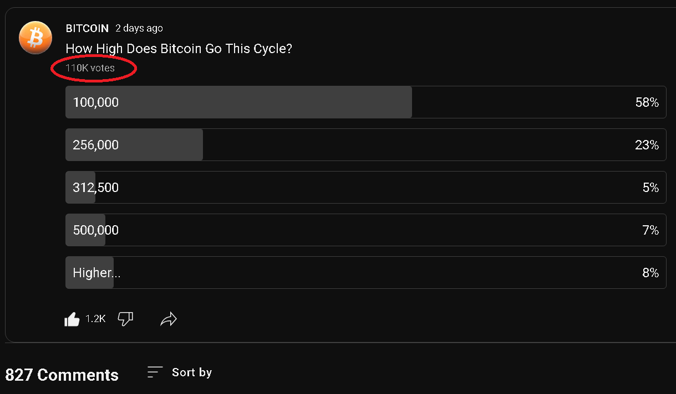Click the 8% result on the Higher option
Screen dimensions: 676x394
tap(650, 273)
